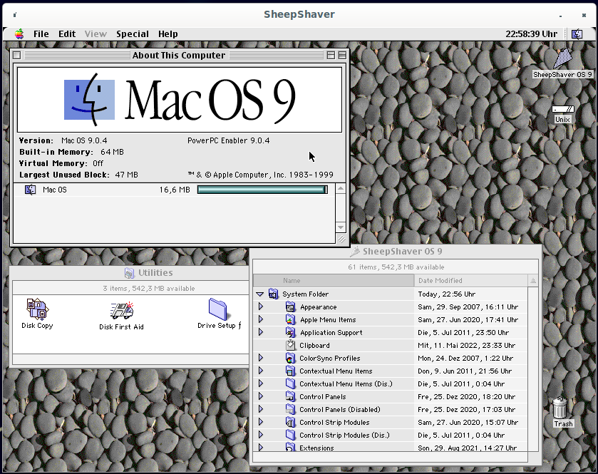Click the Clipboard file icon
The image size is (598, 474).
click(291, 345)
